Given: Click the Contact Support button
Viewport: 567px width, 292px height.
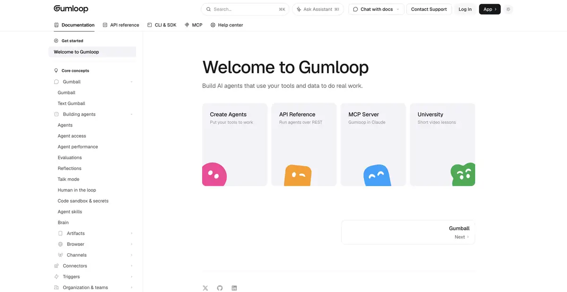Looking at the screenshot, I should tap(429, 9).
